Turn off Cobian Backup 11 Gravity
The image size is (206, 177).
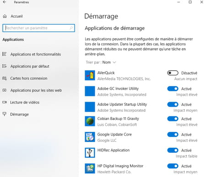point(173,119)
